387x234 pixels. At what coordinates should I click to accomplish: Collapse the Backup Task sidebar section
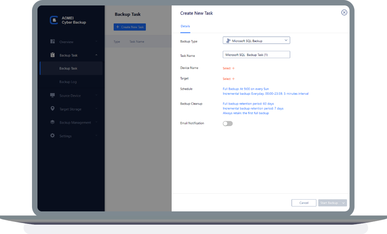point(96,55)
